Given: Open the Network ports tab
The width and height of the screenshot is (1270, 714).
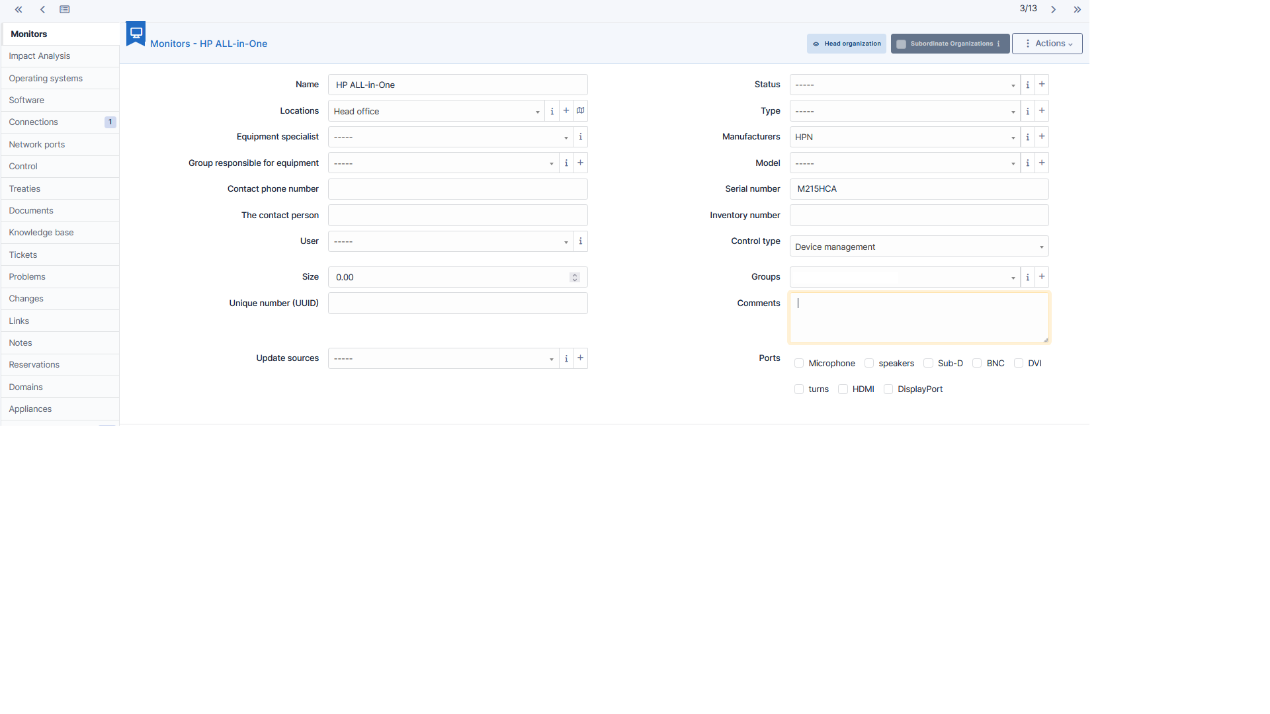Looking at the screenshot, I should (x=60, y=145).
